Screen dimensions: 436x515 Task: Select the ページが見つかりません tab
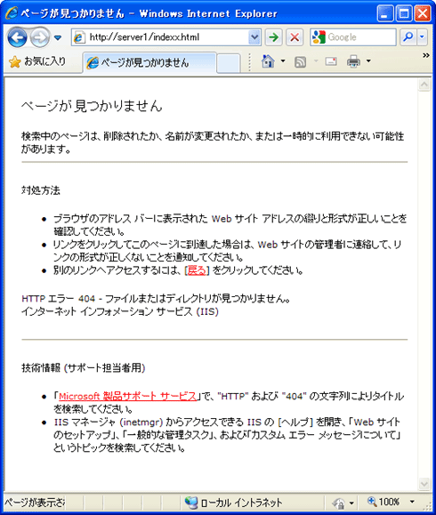pos(149,62)
